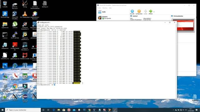This screenshot has width=200, height=112.
Task: Click the Cortana circle on taskbar
Action: pos(43,110)
